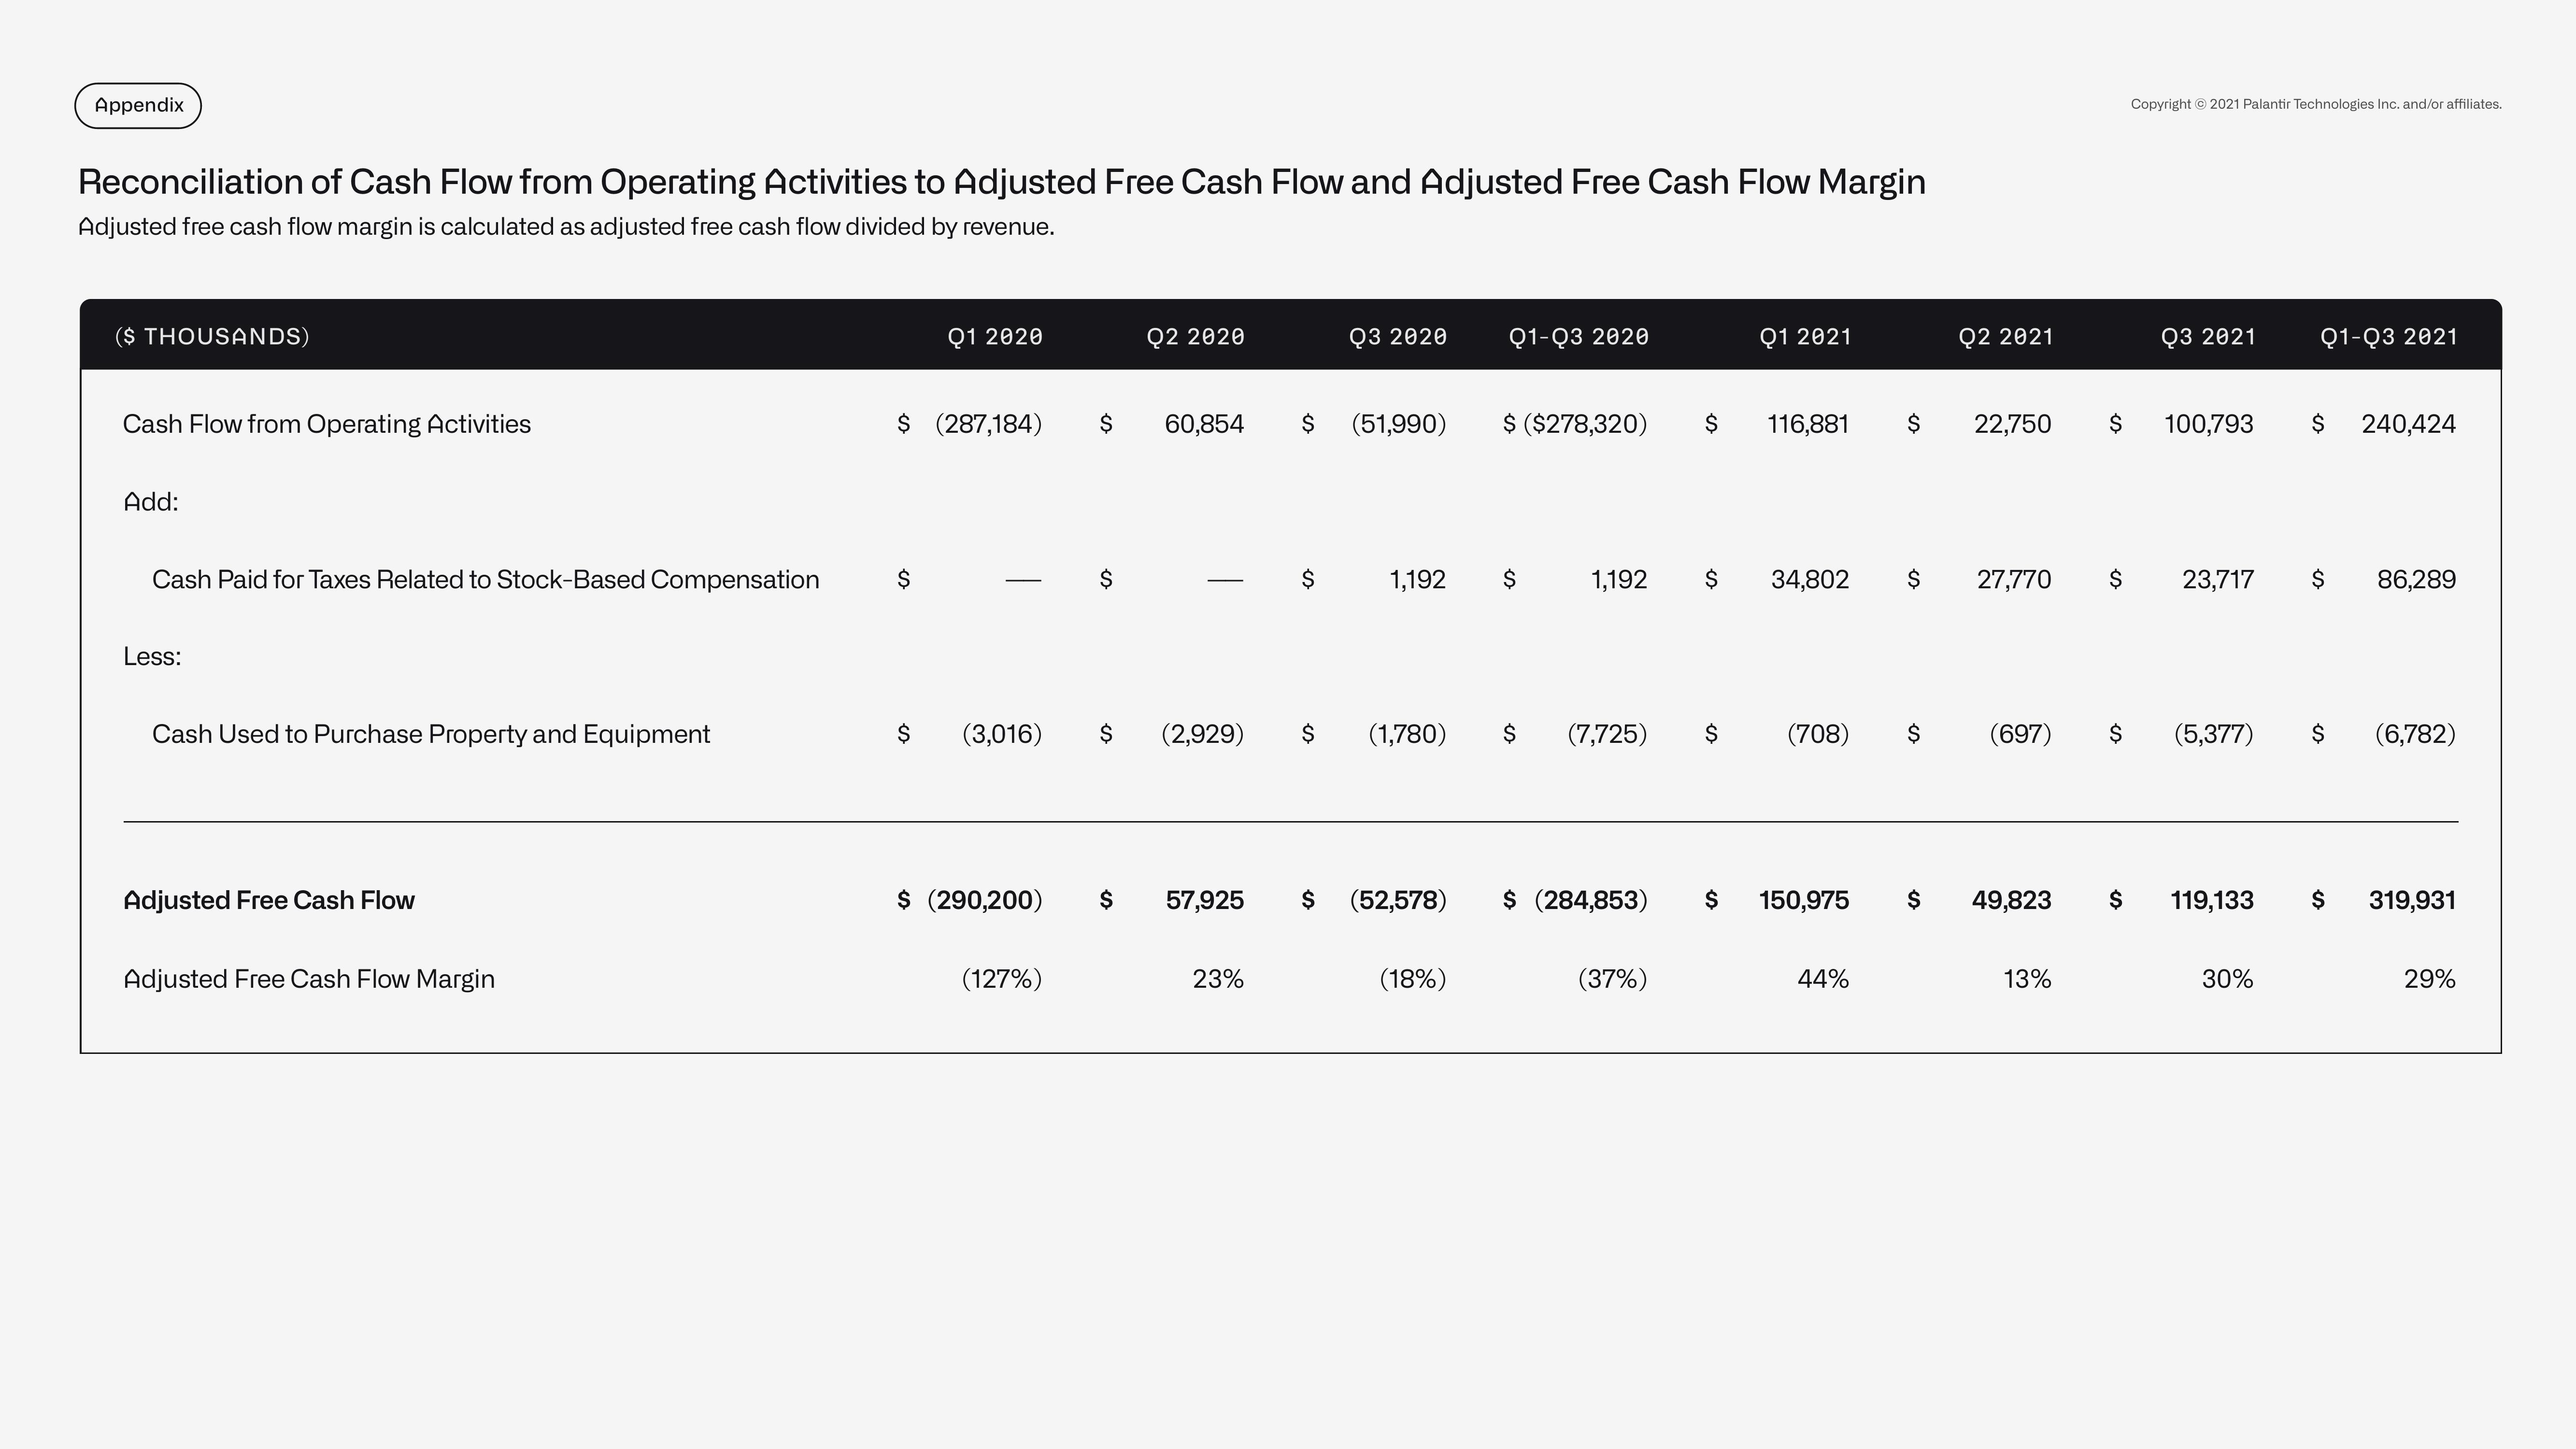Click the 319,931 adjusted free cash flow value
The width and height of the screenshot is (2576, 1449).
(x=2412, y=901)
